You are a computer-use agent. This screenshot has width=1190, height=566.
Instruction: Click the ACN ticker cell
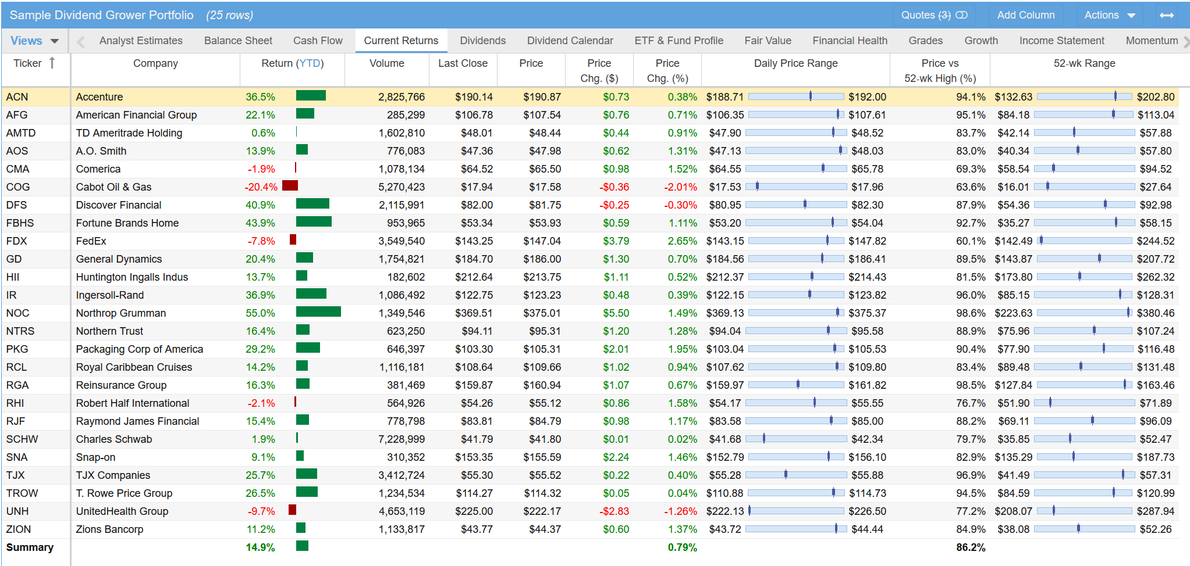click(17, 97)
